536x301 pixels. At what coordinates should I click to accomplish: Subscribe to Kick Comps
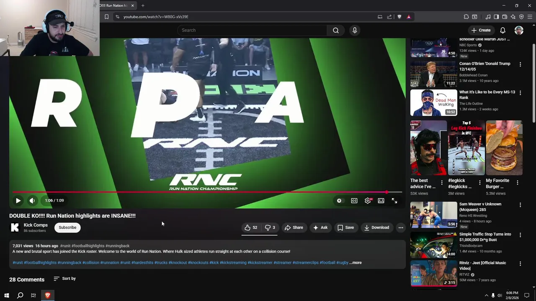[x=67, y=227]
